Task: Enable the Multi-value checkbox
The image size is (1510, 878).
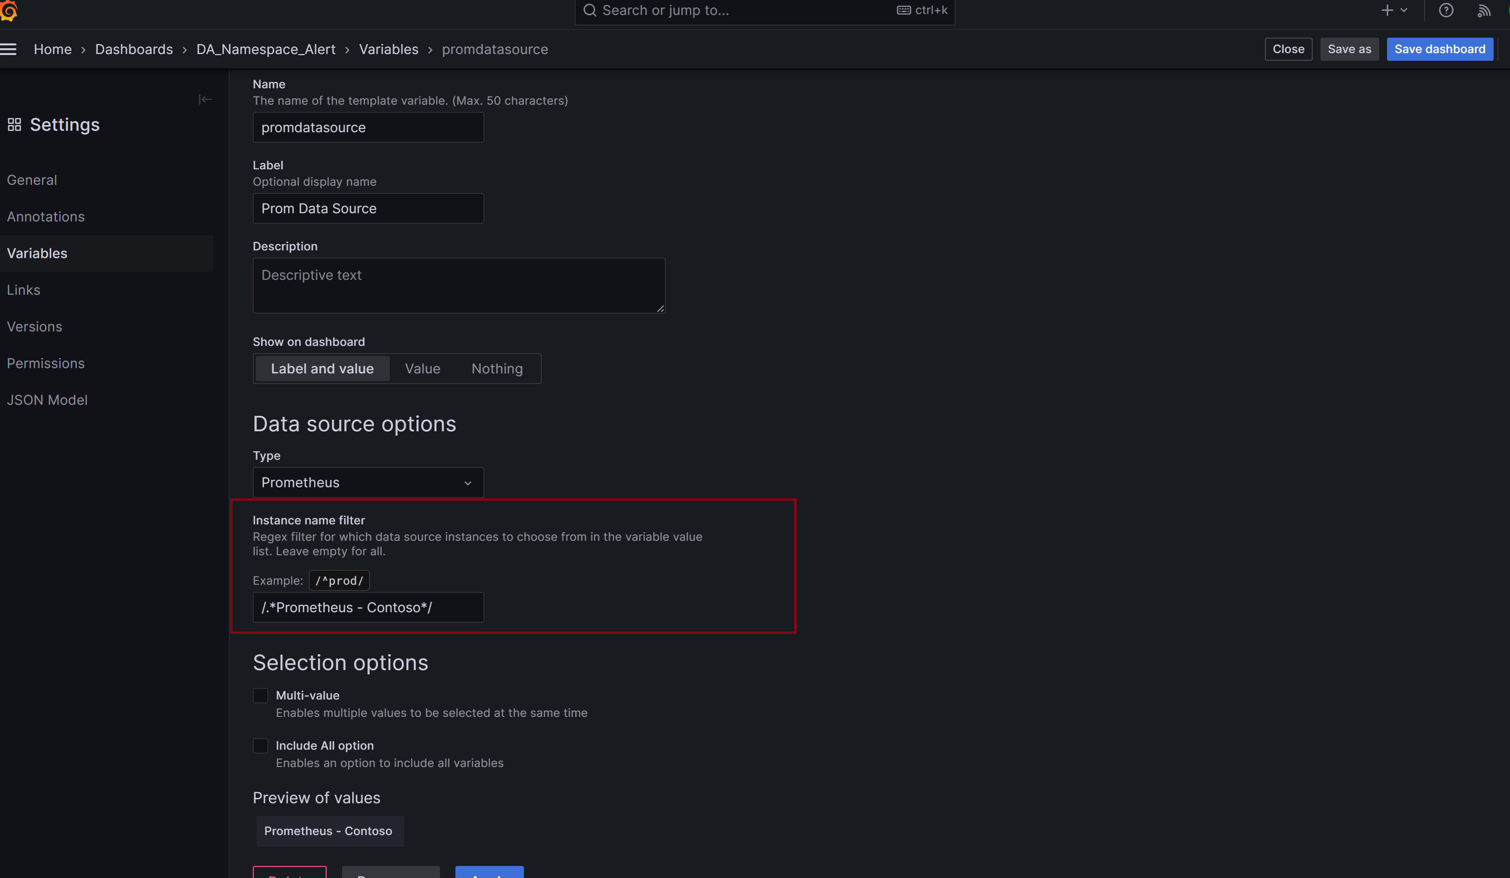Action: (261, 695)
